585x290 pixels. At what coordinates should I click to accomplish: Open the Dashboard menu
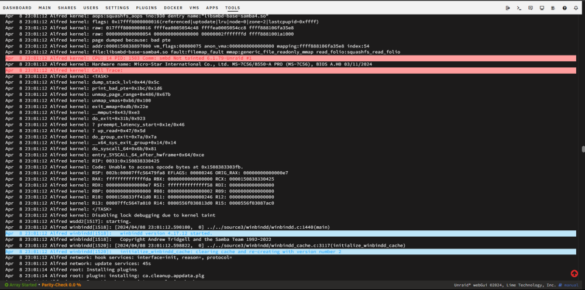point(17,8)
